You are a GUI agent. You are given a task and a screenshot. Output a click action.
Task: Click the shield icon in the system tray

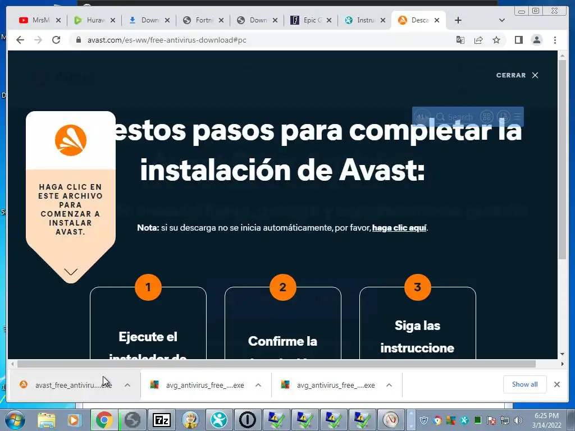click(423, 420)
